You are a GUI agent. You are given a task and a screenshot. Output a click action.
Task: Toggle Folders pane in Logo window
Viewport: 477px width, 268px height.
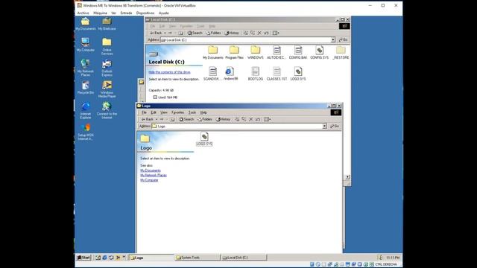[x=205, y=119]
